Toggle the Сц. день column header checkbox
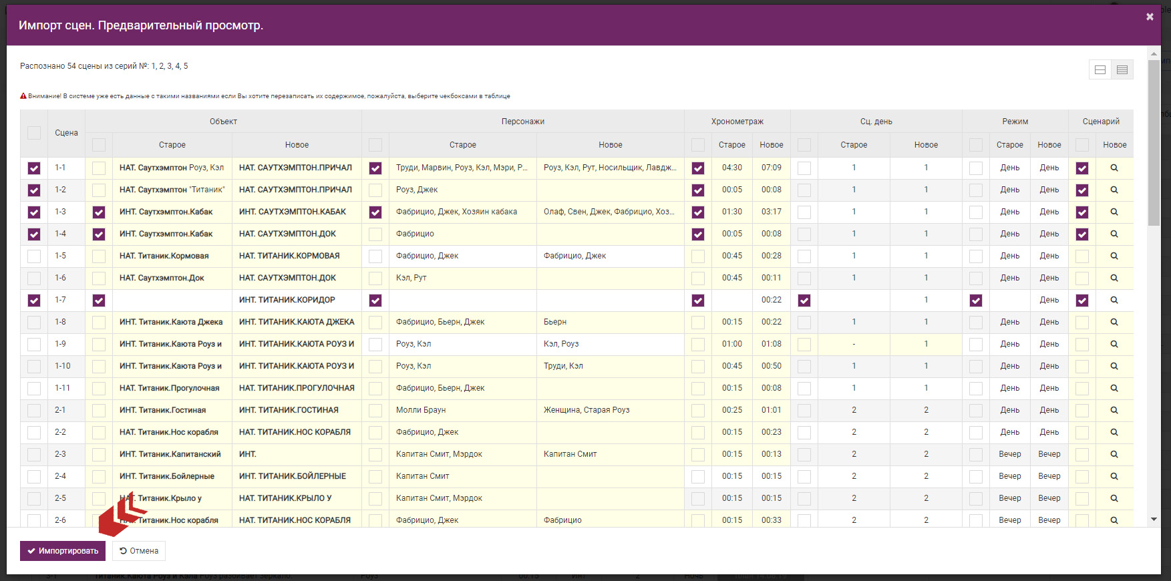This screenshot has height=581, width=1171. (x=804, y=145)
